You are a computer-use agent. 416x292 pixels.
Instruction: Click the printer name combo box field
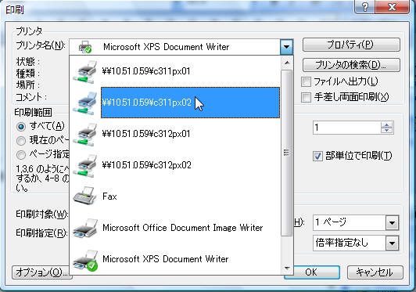point(181,47)
